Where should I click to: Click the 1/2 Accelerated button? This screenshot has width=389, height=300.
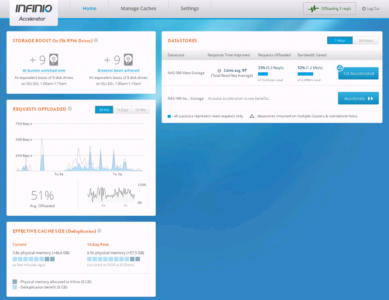coord(358,73)
